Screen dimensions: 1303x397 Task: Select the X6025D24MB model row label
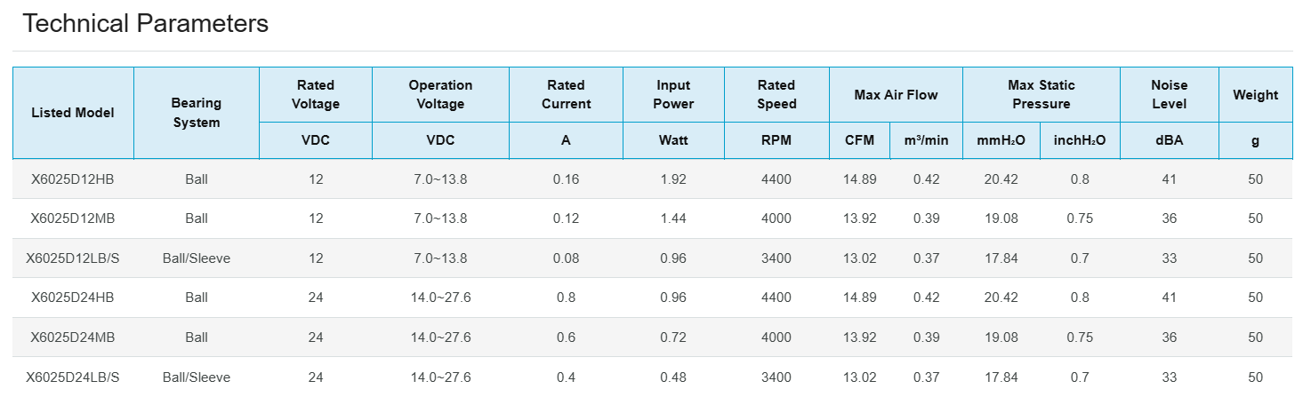(73, 337)
